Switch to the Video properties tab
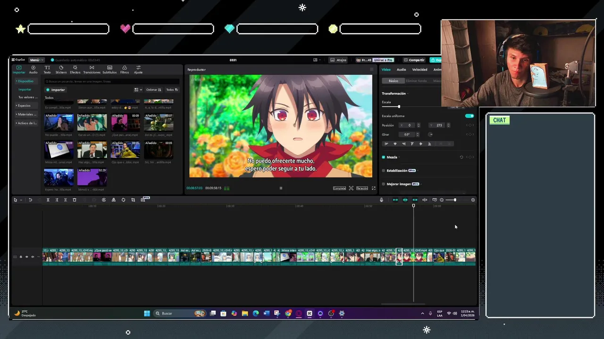 point(386,70)
